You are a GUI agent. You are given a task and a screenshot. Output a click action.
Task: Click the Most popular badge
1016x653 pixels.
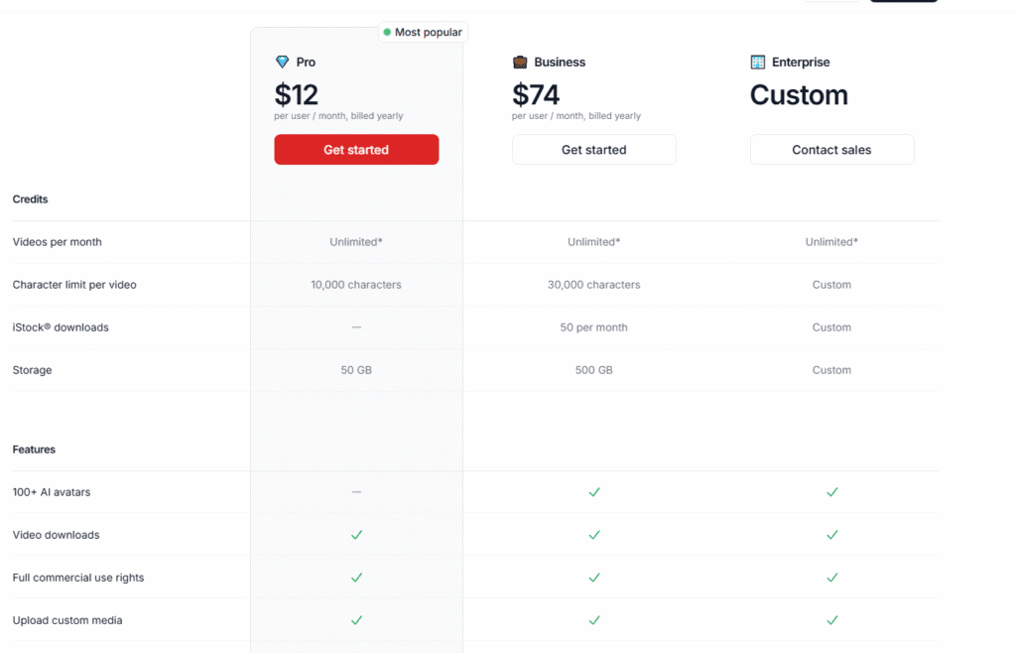coord(423,32)
